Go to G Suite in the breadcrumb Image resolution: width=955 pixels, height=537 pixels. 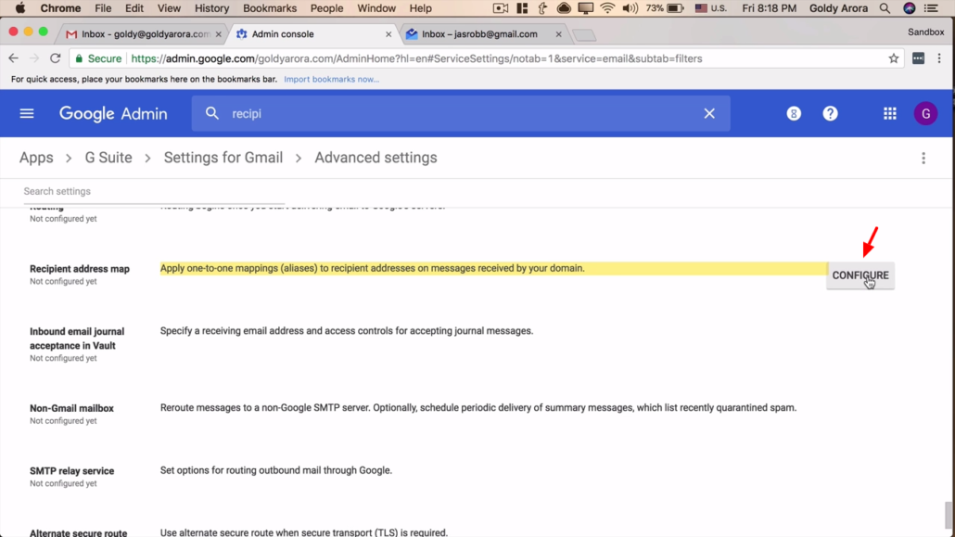(108, 158)
